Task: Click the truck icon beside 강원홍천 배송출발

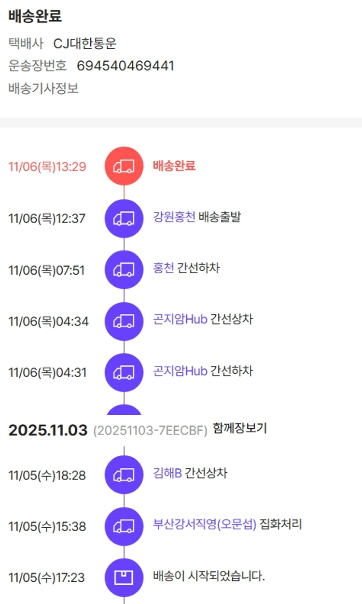Action: (124, 219)
